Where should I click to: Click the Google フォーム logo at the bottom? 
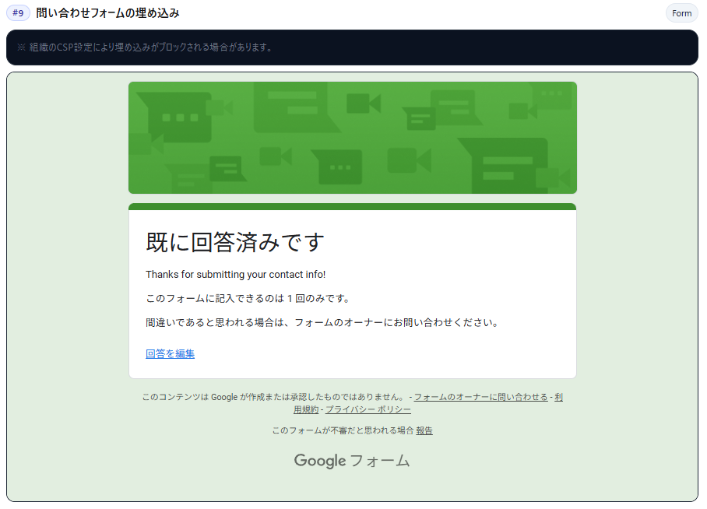pos(352,460)
